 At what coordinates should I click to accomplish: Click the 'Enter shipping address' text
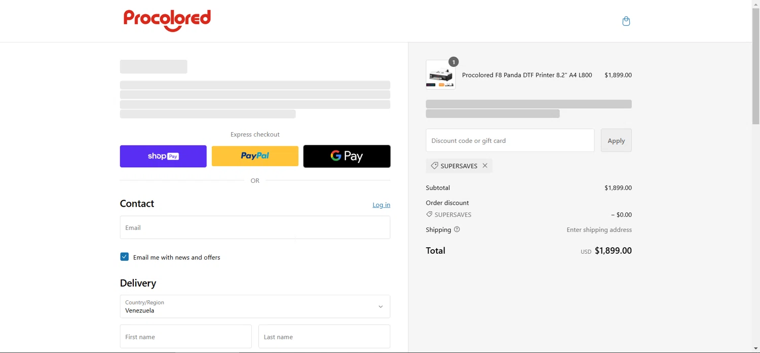(599, 229)
